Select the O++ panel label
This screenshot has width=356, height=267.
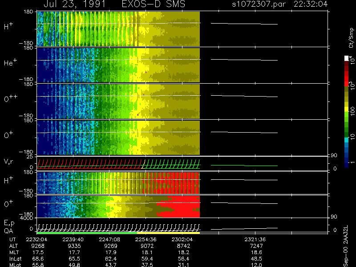click(x=11, y=98)
